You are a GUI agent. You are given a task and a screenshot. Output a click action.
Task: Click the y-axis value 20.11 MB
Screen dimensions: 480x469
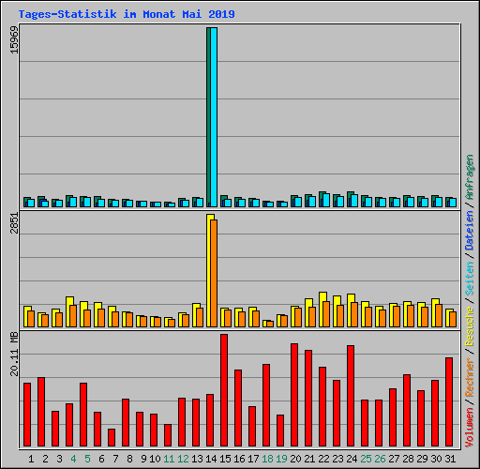[x=14, y=354]
